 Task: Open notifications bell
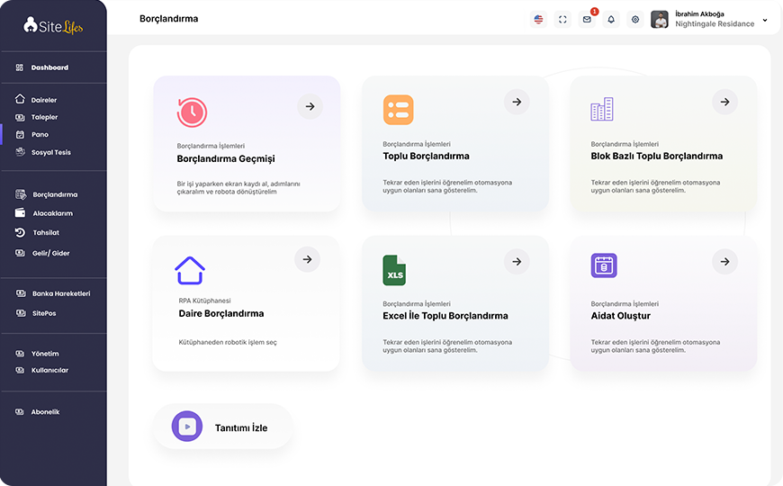coord(611,20)
